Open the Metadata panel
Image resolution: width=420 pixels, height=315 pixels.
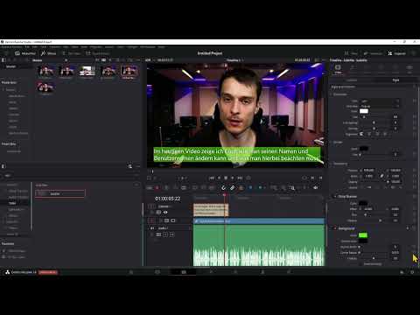(373, 53)
